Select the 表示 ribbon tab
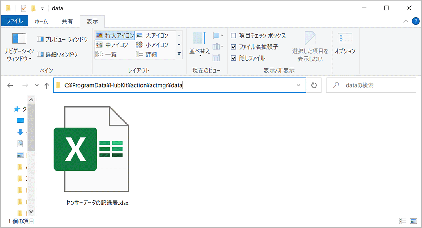The image size is (422, 228). point(92,21)
